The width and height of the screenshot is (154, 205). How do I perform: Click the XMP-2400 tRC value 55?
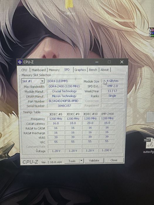[107, 141]
